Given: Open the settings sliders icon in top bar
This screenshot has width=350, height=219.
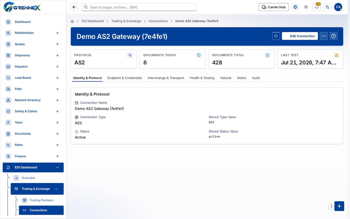Looking at the screenshot, I should click(x=327, y=7).
